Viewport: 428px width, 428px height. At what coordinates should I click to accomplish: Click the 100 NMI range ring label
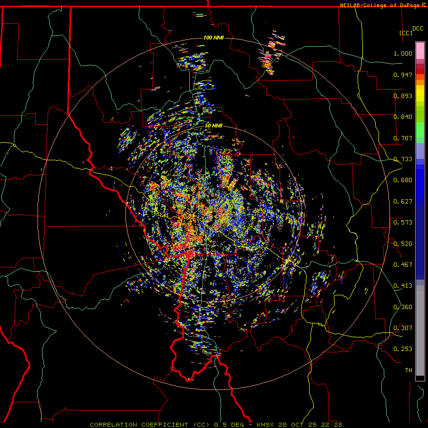coord(214,38)
